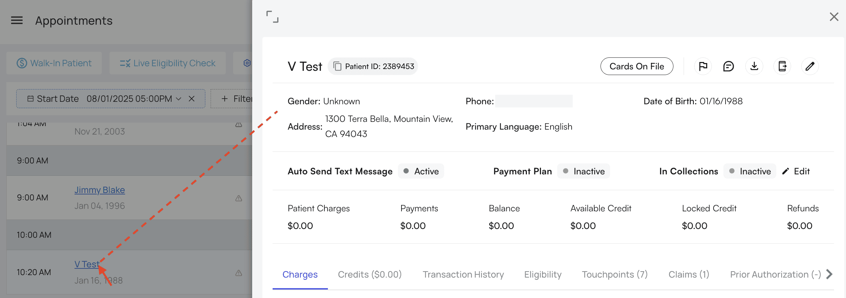Copy the Patient ID 2389453
The image size is (846, 298).
(337, 66)
